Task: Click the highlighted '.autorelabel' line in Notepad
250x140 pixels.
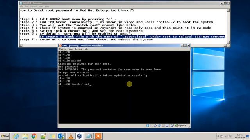Action: click(x=132, y=37)
